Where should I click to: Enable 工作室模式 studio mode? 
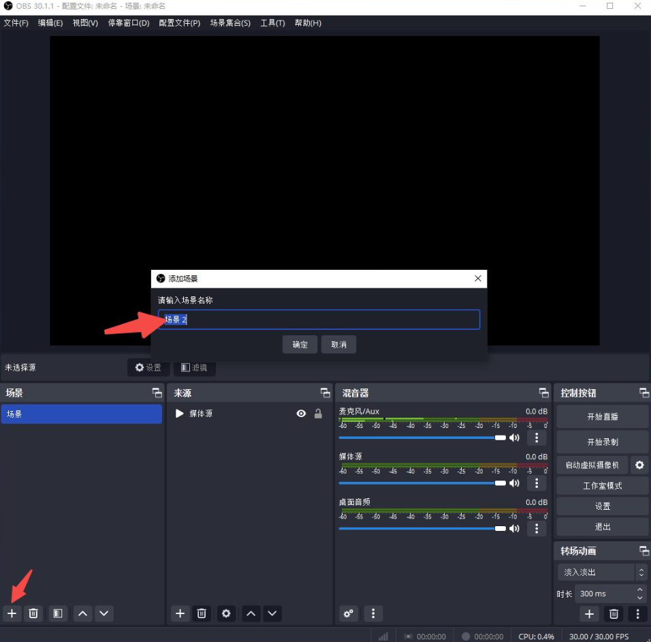point(603,486)
